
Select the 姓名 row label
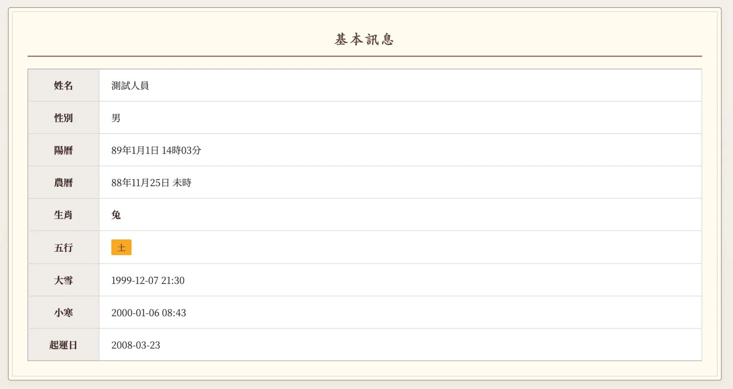(64, 86)
